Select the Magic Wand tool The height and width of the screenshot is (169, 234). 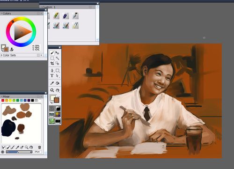tap(58, 58)
